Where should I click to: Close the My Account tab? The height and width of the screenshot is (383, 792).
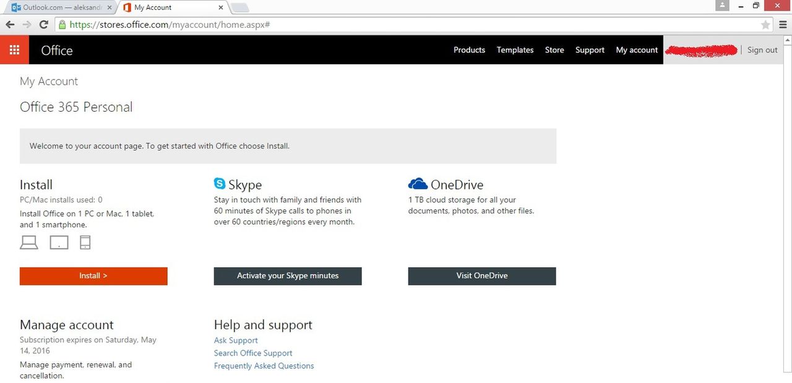(222, 7)
